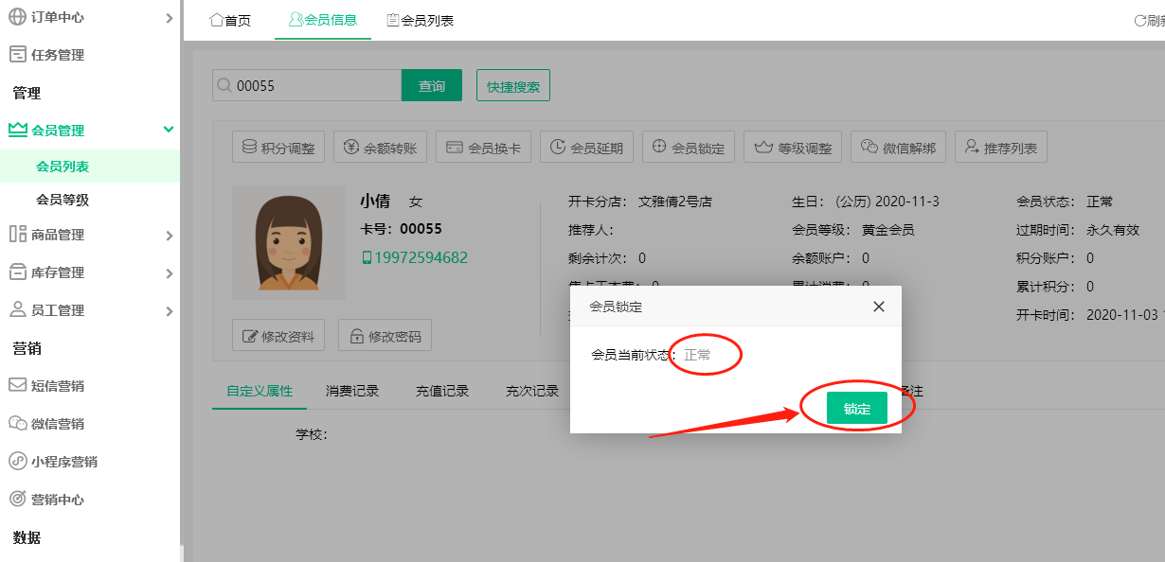Click the 会员延期 clock button
This screenshot has height=562, width=1165.
pyautogui.click(x=586, y=148)
